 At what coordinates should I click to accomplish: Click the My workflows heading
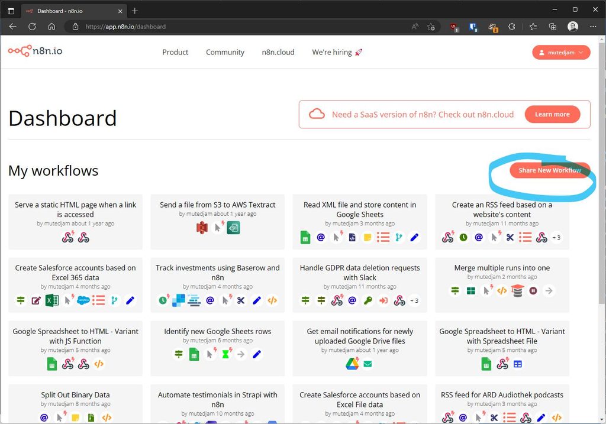[53, 170]
